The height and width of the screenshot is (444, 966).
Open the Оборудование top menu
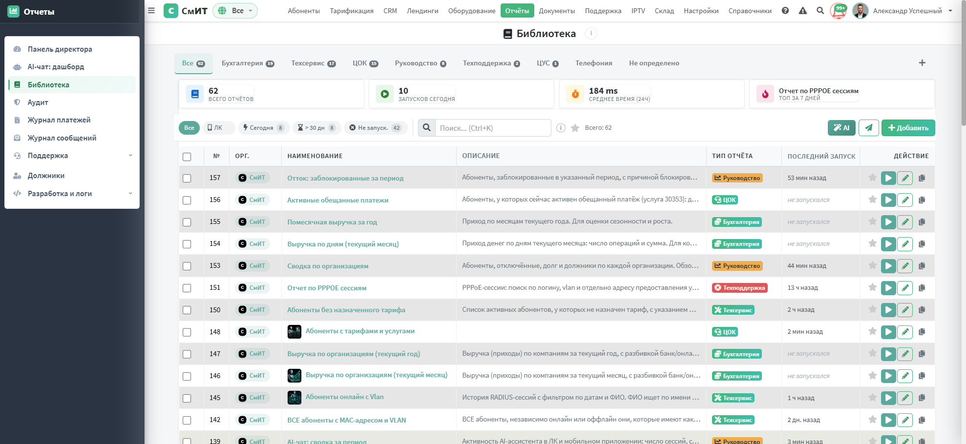tap(472, 11)
